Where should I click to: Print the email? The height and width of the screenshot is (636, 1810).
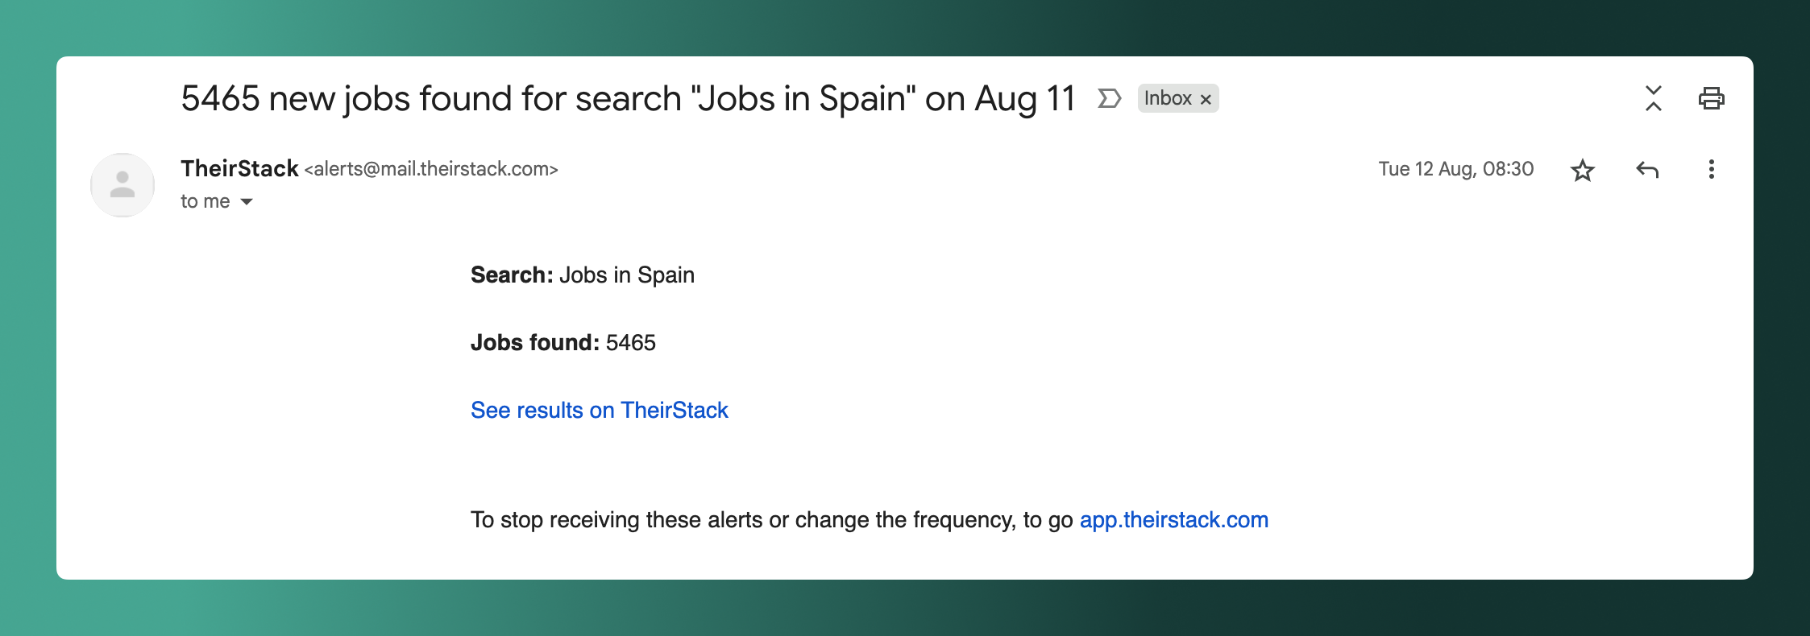coord(1713,98)
